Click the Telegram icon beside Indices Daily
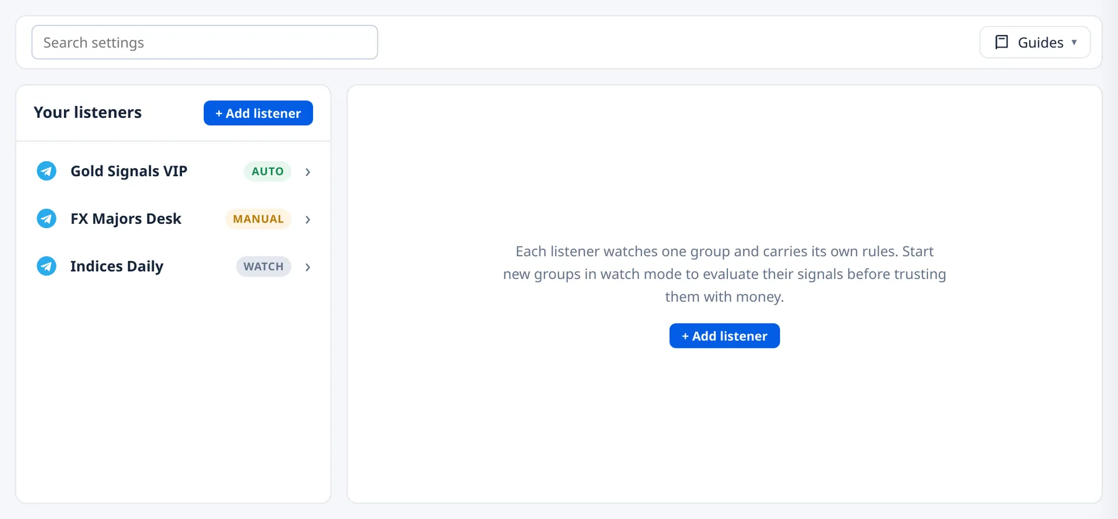 (x=47, y=267)
